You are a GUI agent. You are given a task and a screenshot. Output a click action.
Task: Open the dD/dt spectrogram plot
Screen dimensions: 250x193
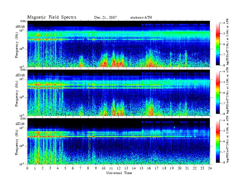point(119,92)
